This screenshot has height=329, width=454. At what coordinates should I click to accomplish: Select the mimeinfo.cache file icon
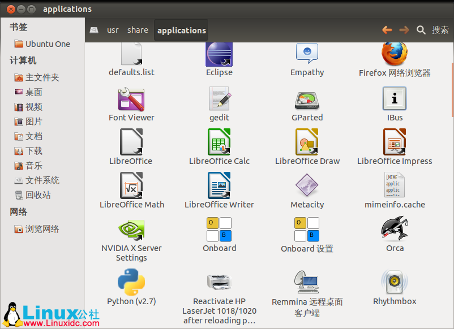tap(395, 184)
